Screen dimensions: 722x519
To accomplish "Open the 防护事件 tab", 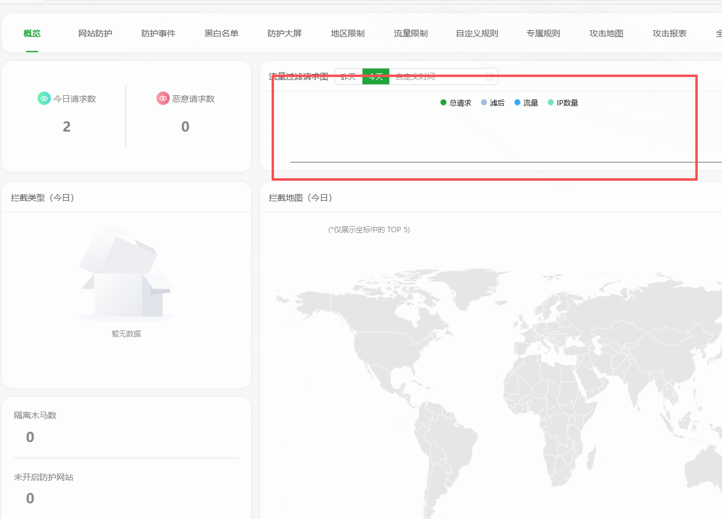I will [158, 33].
